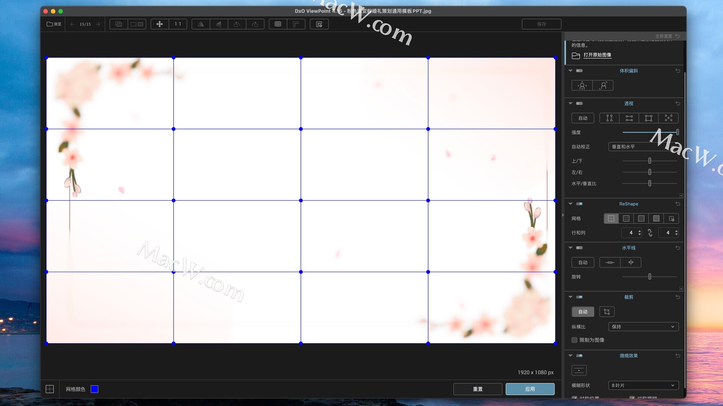This screenshot has height=406, width=723.
Task: Rotate the image right
Action: click(255, 24)
